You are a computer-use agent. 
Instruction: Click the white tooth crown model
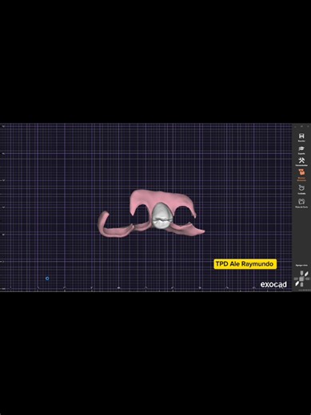point(162,215)
